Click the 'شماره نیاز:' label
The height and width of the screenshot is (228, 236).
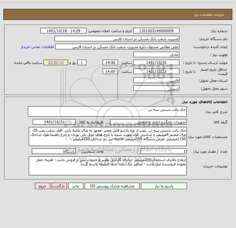[219, 31]
